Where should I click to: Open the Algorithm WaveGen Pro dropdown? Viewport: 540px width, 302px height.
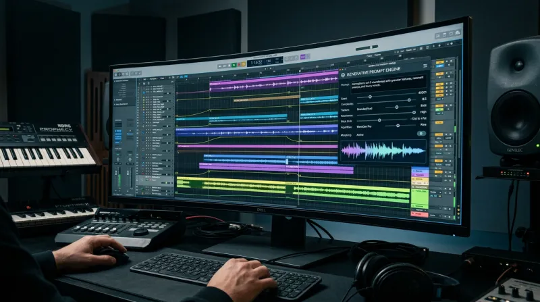click(x=364, y=126)
